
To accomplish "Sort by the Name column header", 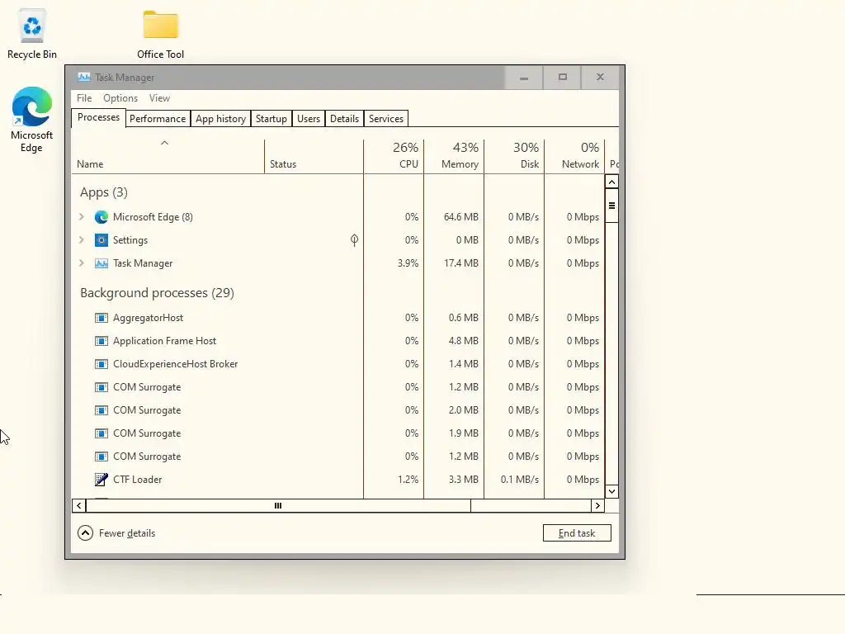I will click(x=168, y=156).
